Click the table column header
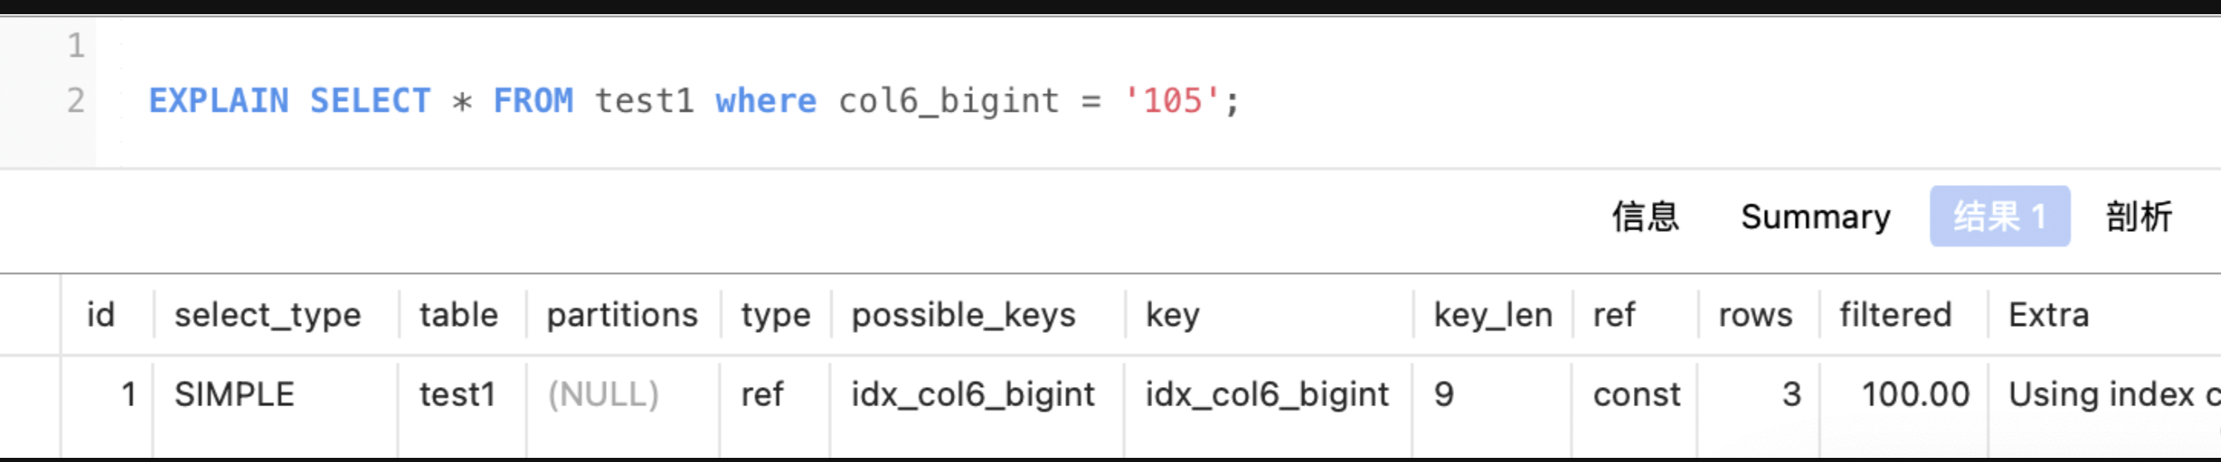The image size is (2221, 462). pos(459,315)
